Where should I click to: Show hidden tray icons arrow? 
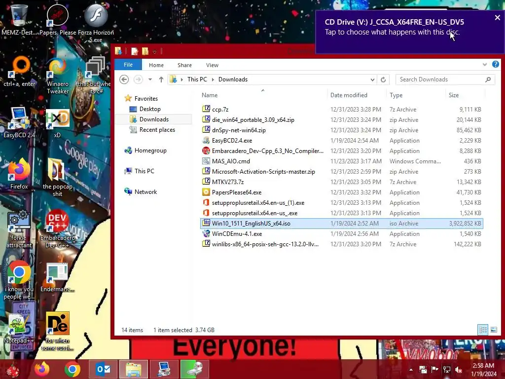(x=411, y=370)
